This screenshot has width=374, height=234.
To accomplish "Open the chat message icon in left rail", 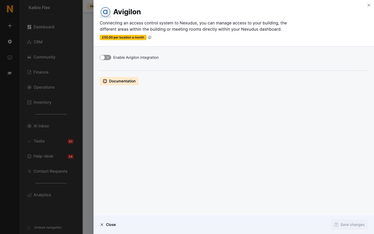I will pyautogui.click(x=10, y=58).
